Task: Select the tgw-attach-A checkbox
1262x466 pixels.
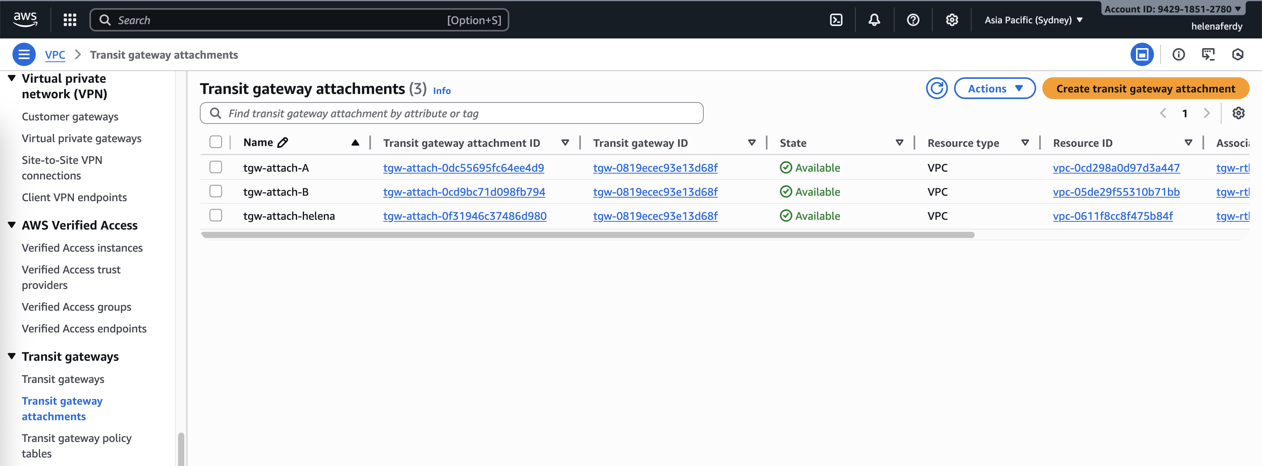Action: coord(215,167)
